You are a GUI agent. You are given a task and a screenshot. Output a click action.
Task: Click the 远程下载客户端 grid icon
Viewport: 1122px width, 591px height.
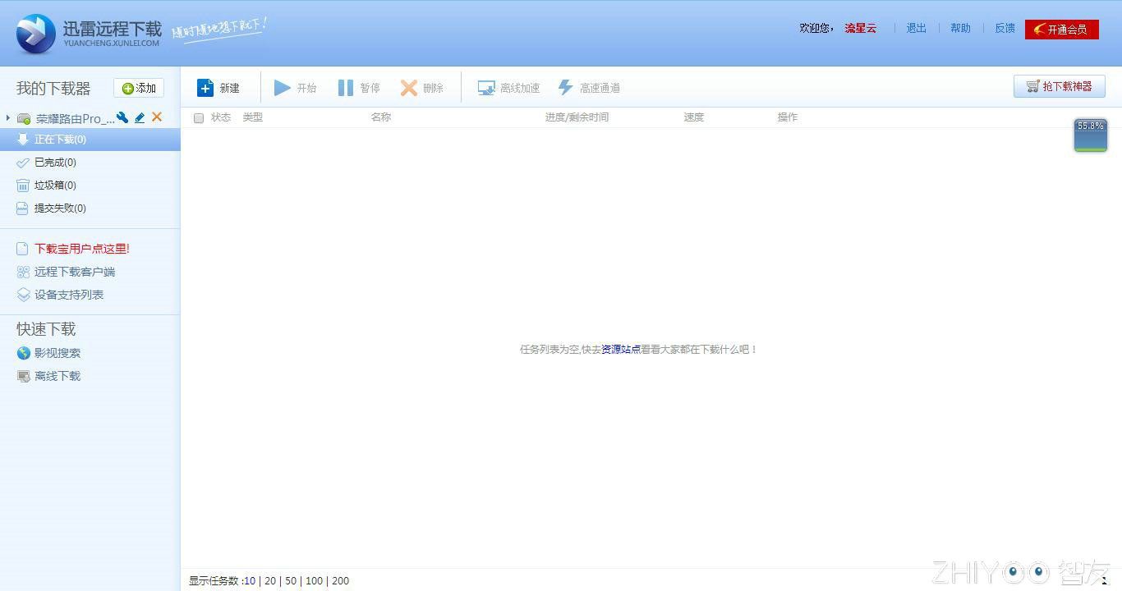tap(23, 272)
